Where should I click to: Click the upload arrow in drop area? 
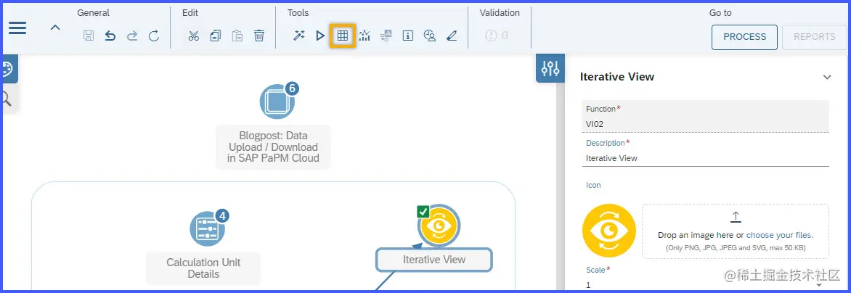coord(736,217)
